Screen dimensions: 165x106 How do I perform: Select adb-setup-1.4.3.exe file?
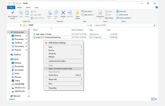click(x=75, y=34)
